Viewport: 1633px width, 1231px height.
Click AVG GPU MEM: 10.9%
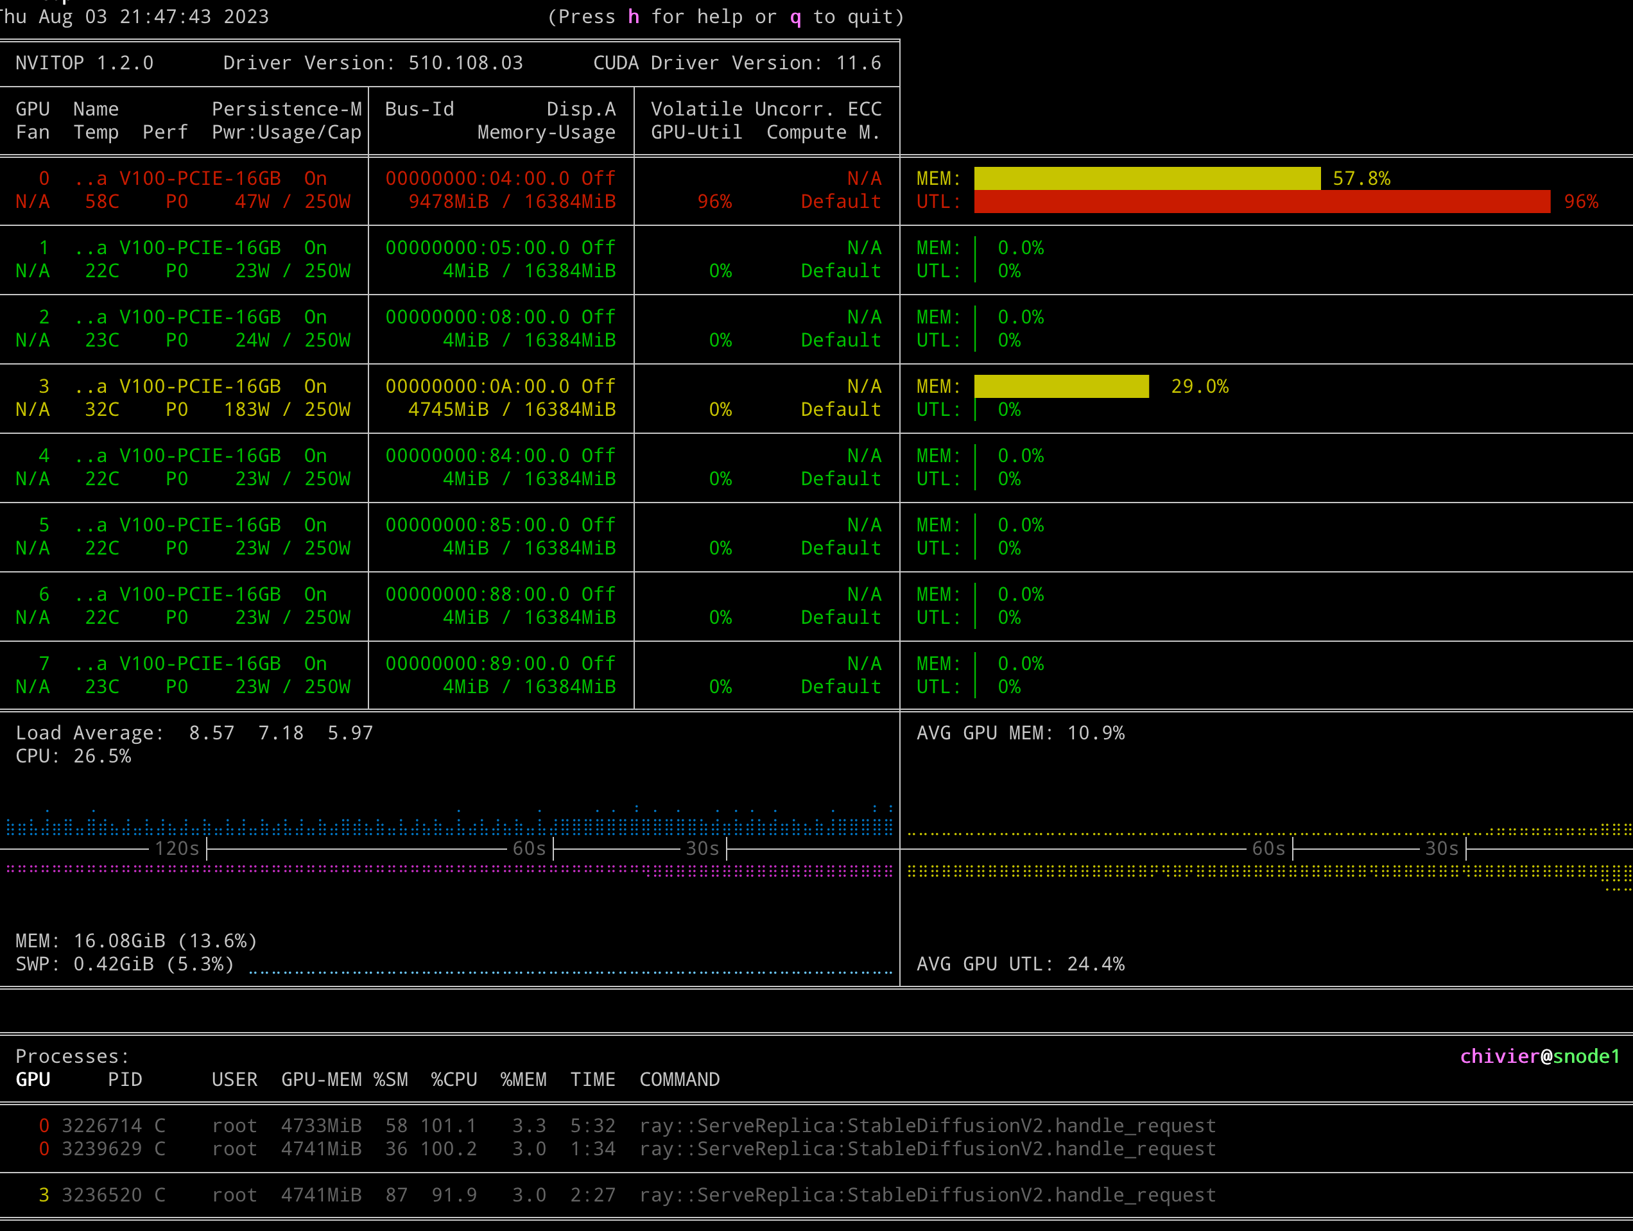(1020, 733)
